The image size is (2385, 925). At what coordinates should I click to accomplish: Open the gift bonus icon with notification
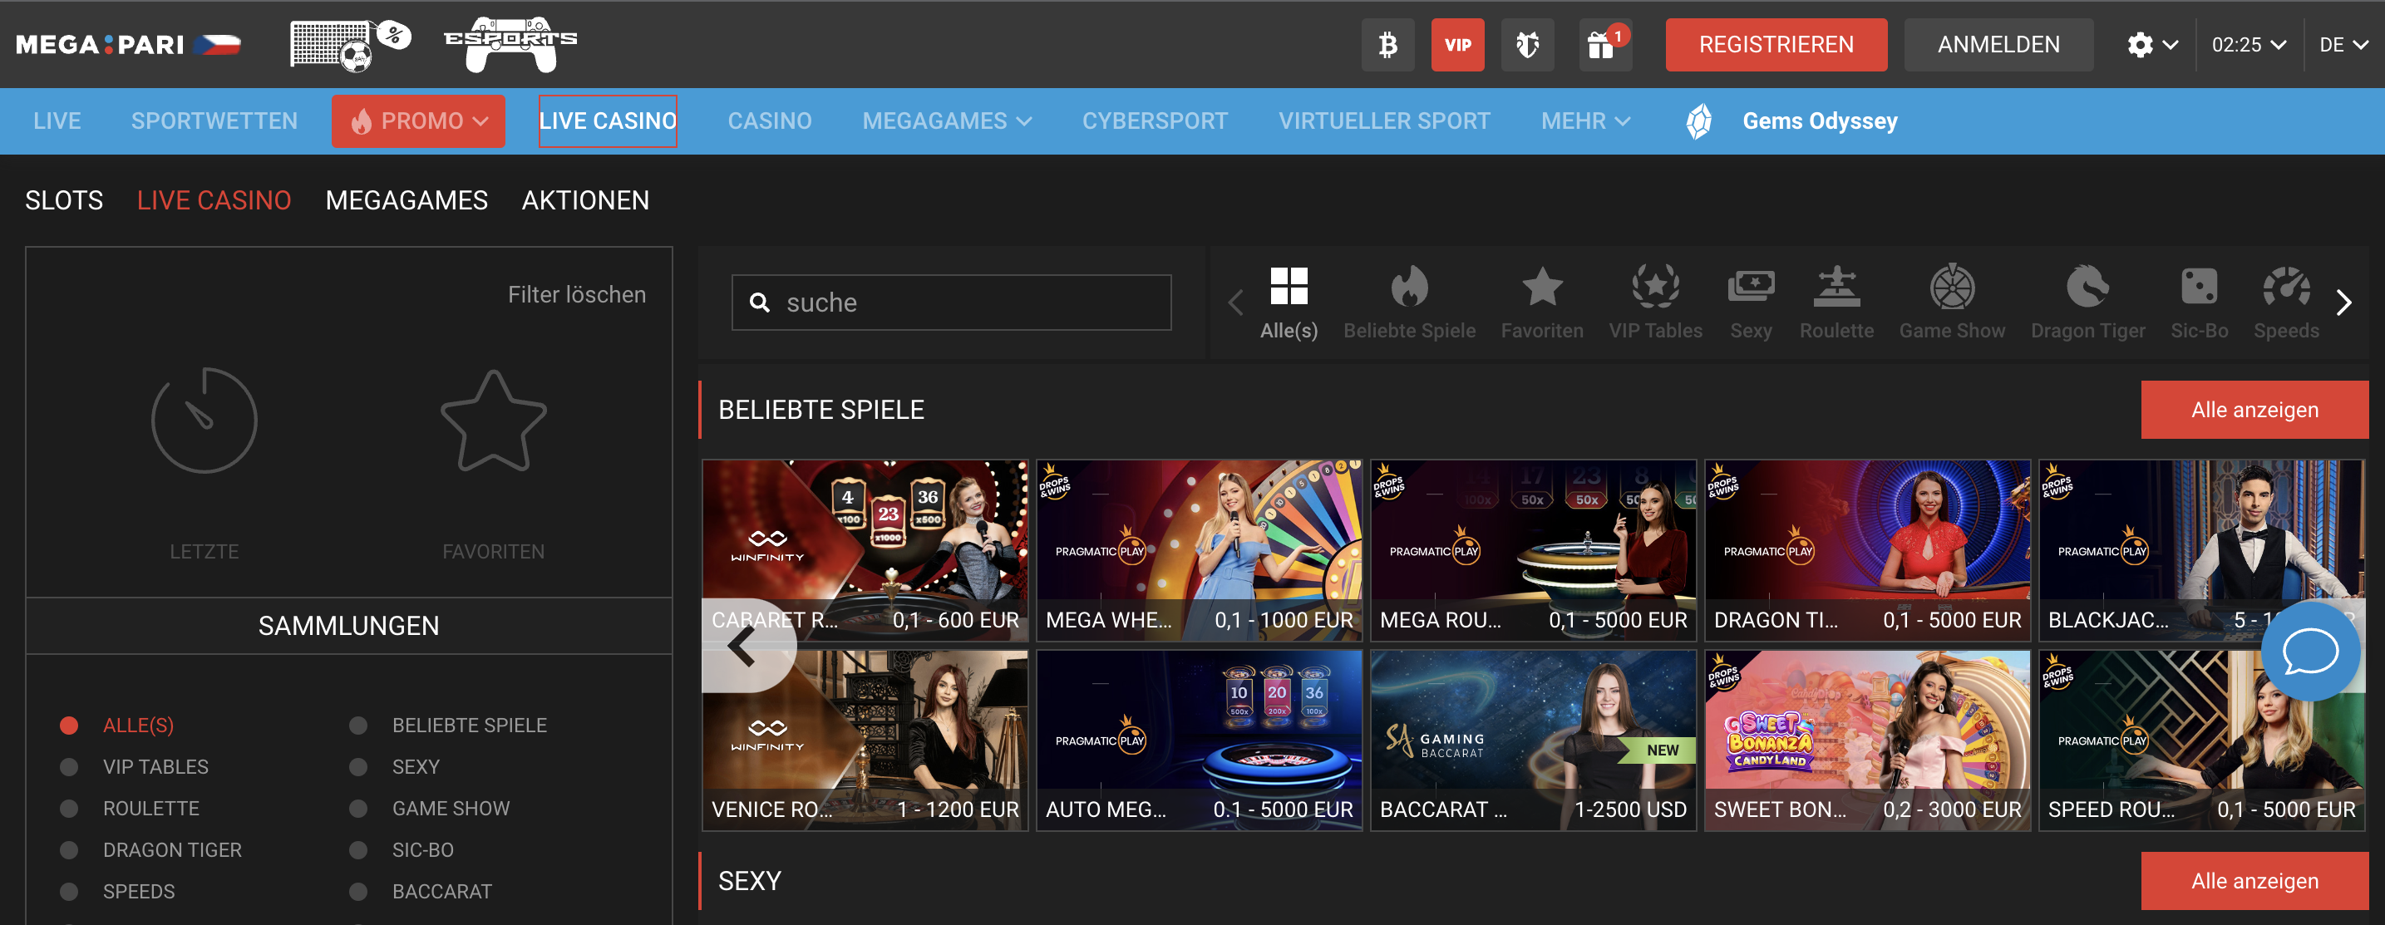pos(1603,44)
